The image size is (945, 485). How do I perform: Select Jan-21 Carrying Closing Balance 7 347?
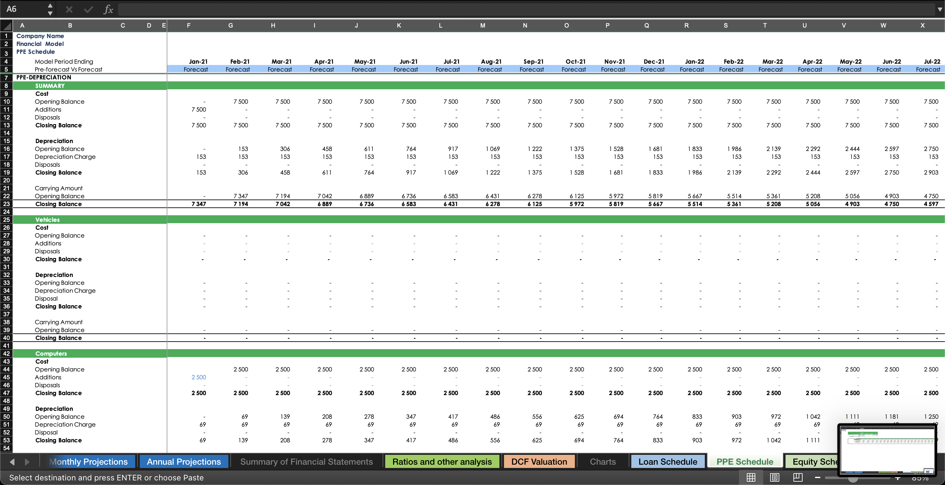(199, 204)
